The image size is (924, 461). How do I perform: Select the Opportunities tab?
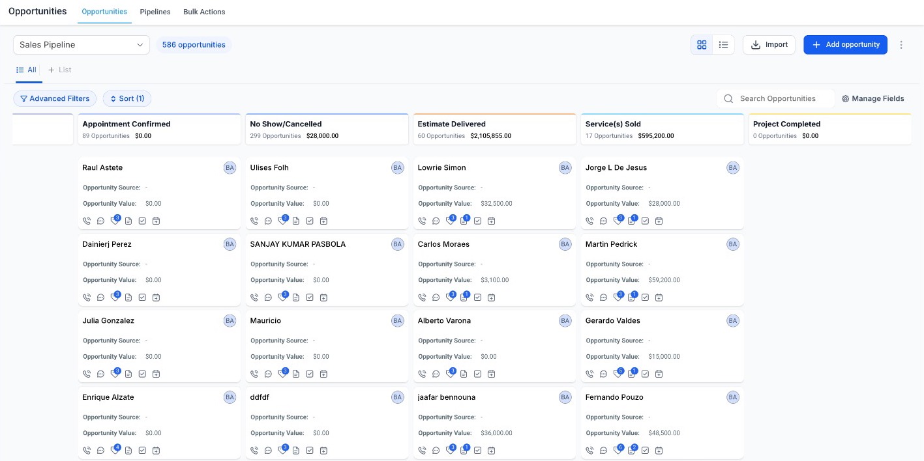pos(104,12)
